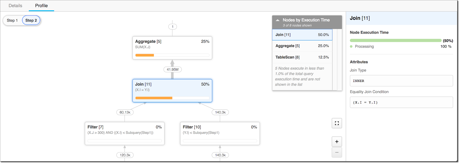Click the green Node Execution Time bar
This screenshot has height=163, width=459.
click(395, 41)
